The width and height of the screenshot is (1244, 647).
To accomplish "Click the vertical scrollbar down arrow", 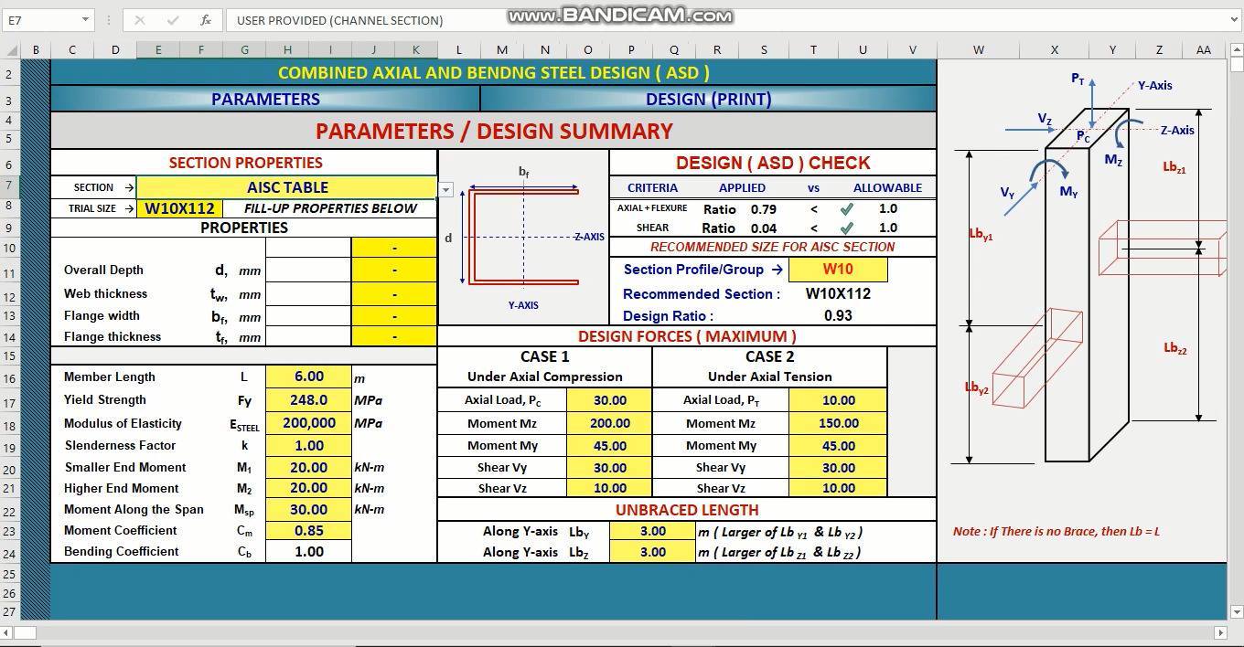I will pyautogui.click(x=1236, y=611).
